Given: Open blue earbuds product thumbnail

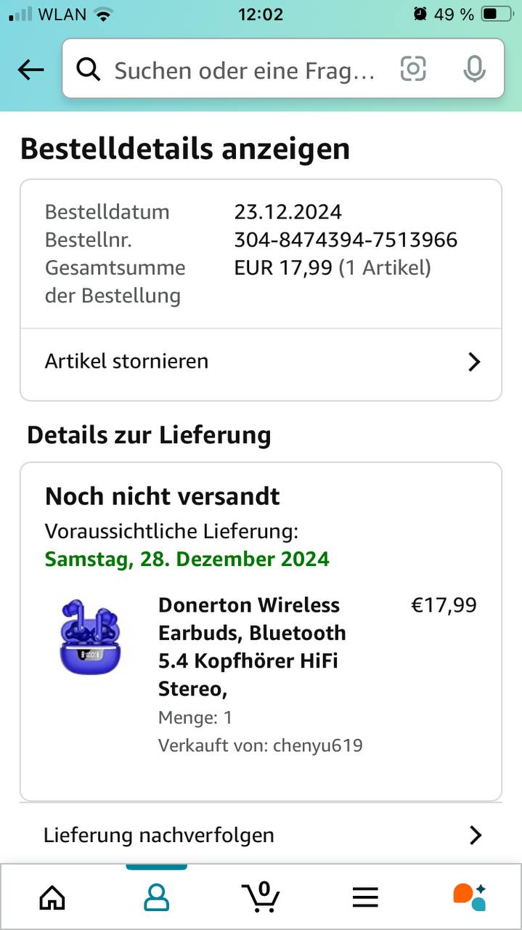Looking at the screenshot, I should point(90,636).
